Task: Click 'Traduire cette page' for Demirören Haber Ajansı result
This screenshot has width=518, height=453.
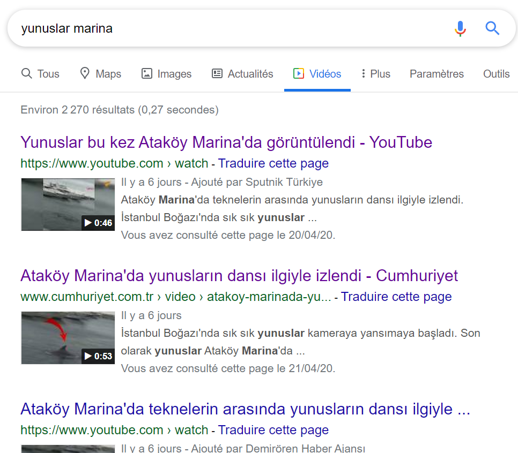Action: [x=273, y=430]
